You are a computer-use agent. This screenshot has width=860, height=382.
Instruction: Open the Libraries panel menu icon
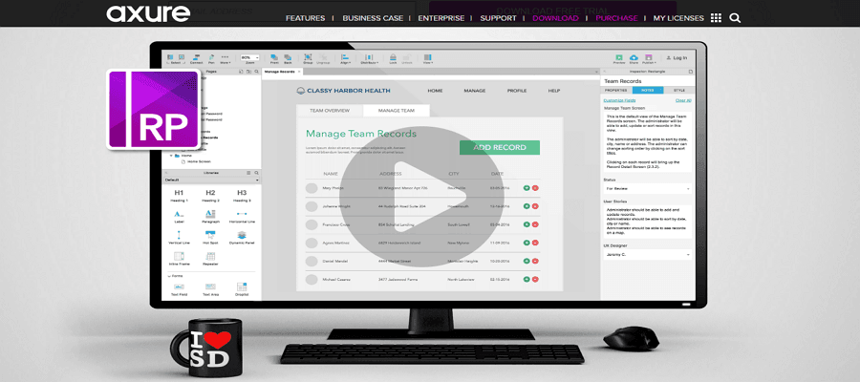248,173
